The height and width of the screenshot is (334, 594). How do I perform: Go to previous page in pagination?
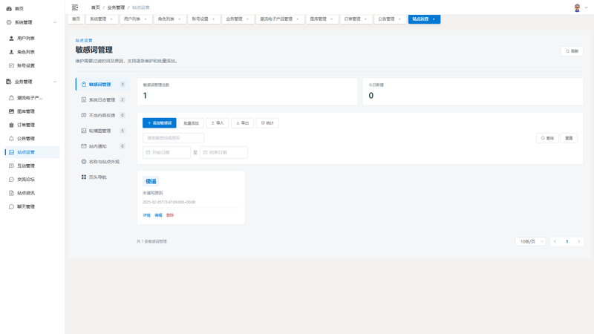pos(555,242)
